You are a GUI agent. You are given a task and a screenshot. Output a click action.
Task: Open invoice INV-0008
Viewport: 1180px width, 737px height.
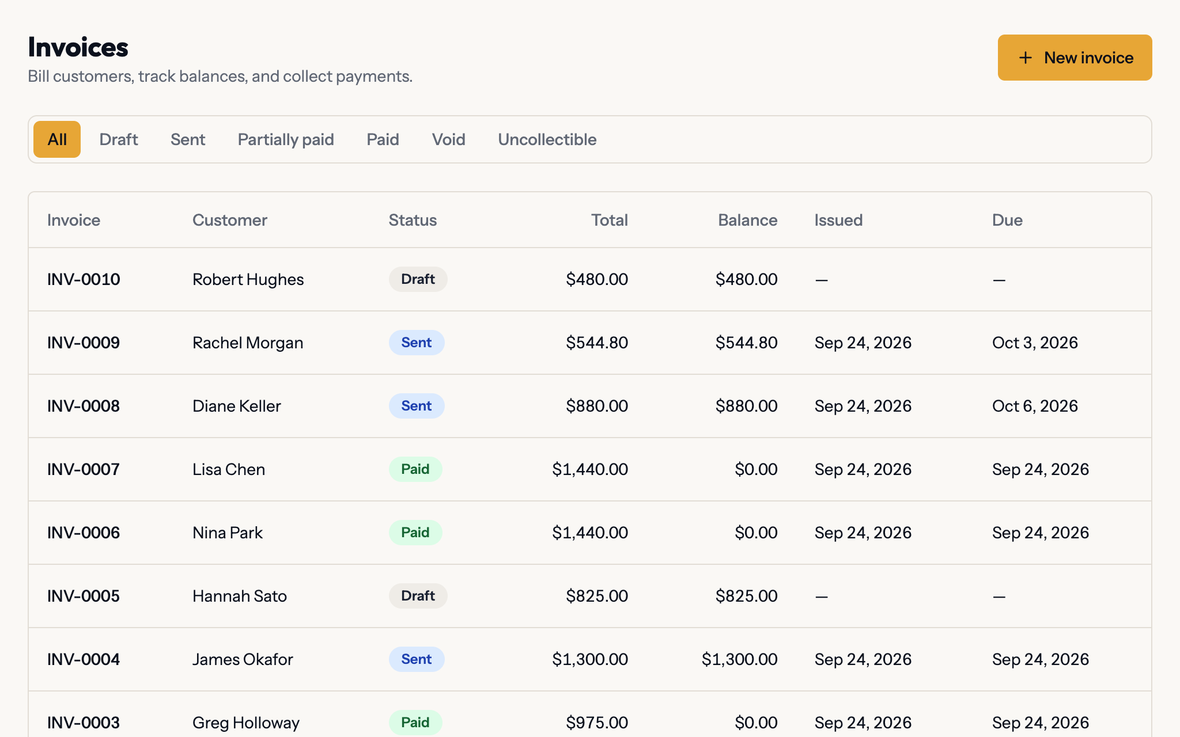(x=84, y=406)
